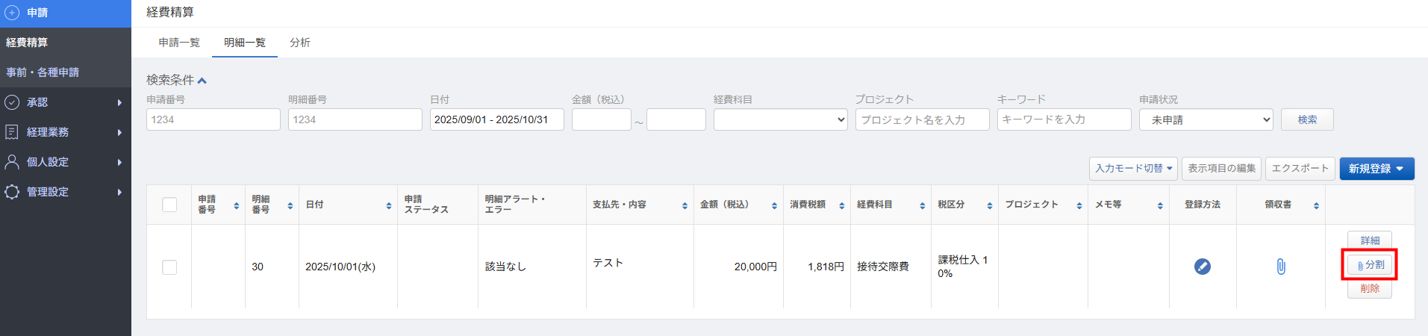Switch to the 分析 tab

[x=300, y=43]
